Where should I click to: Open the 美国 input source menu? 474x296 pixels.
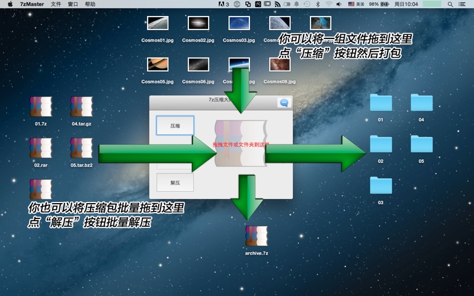pyautogui.click(x=356, y=4)
